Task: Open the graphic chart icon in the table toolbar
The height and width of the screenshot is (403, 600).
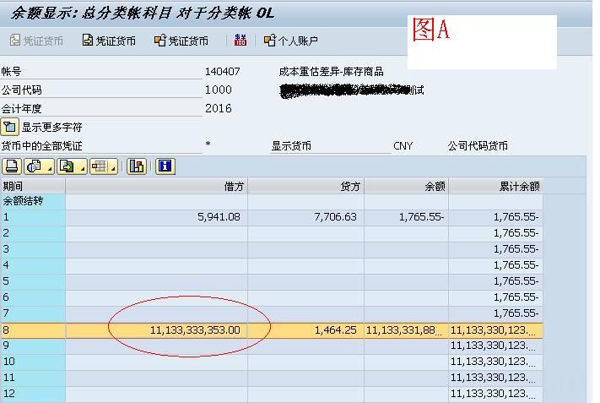Action: tap(136, 166)
